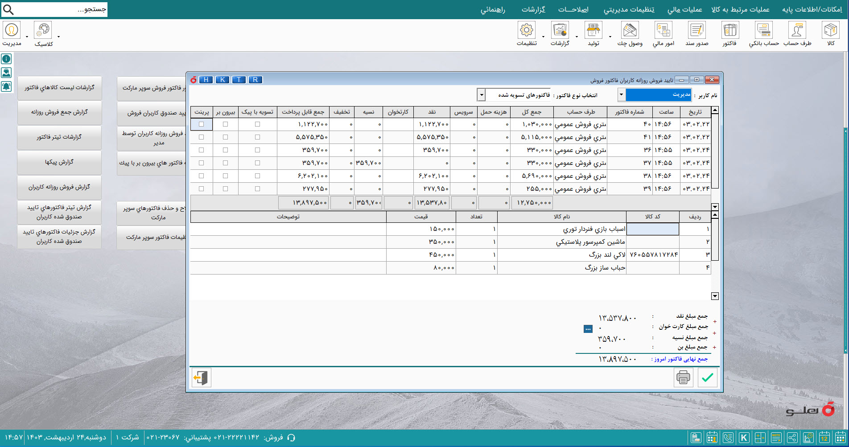Screen dimensions: 849x447
Task: Print the daily sales confirmation with printer icon
Action: (683, 378)
